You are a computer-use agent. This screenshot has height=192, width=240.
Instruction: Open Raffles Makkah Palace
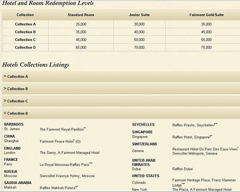point(59,188)
